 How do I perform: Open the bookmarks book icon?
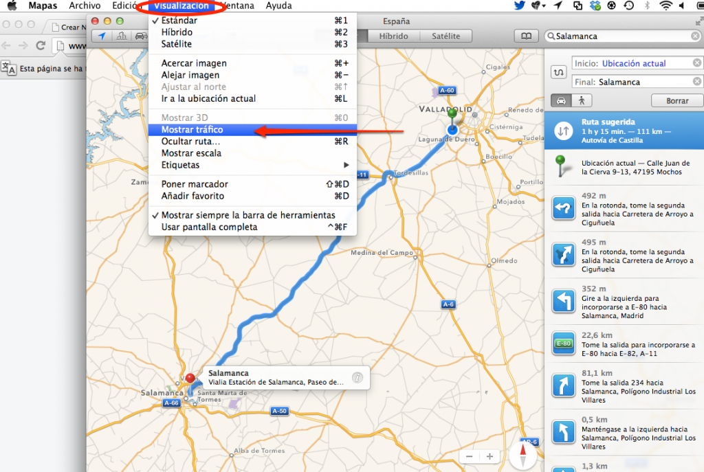coord(526,36)
